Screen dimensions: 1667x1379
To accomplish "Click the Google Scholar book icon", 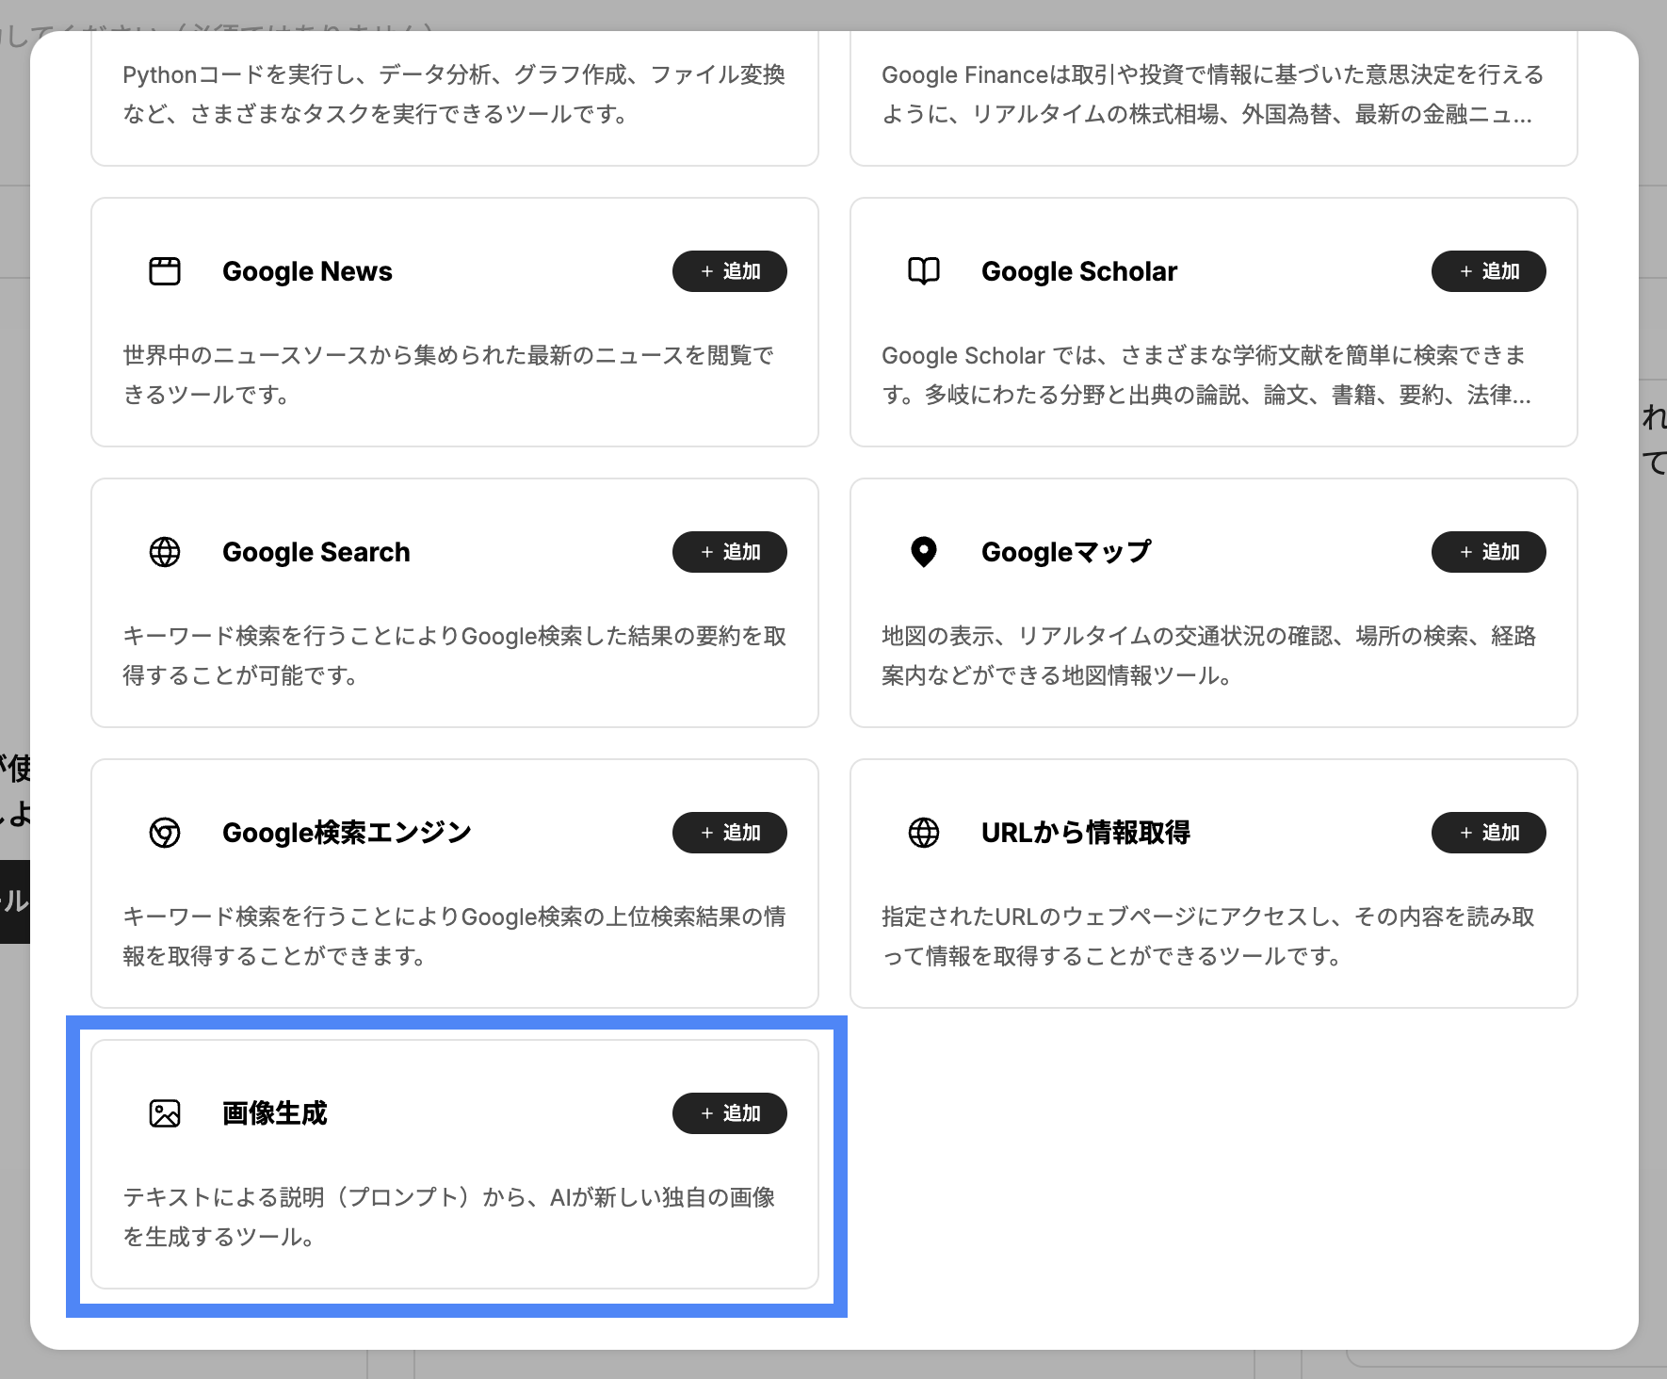I will tap(923, 271).
